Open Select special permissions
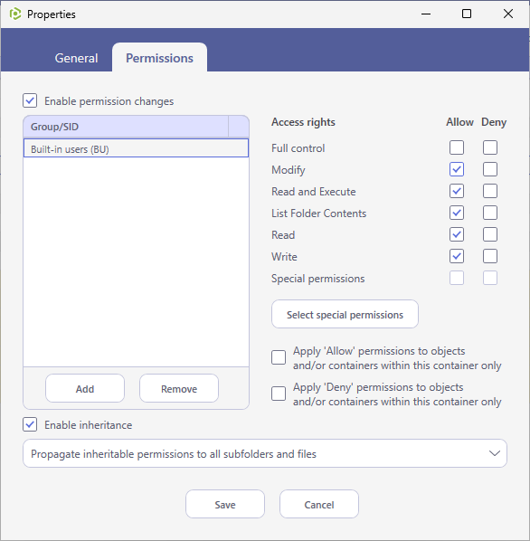 [345, 314]
